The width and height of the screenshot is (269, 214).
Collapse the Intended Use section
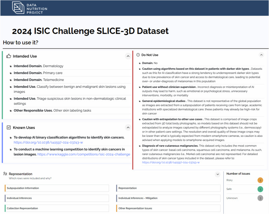coord(128,56)
